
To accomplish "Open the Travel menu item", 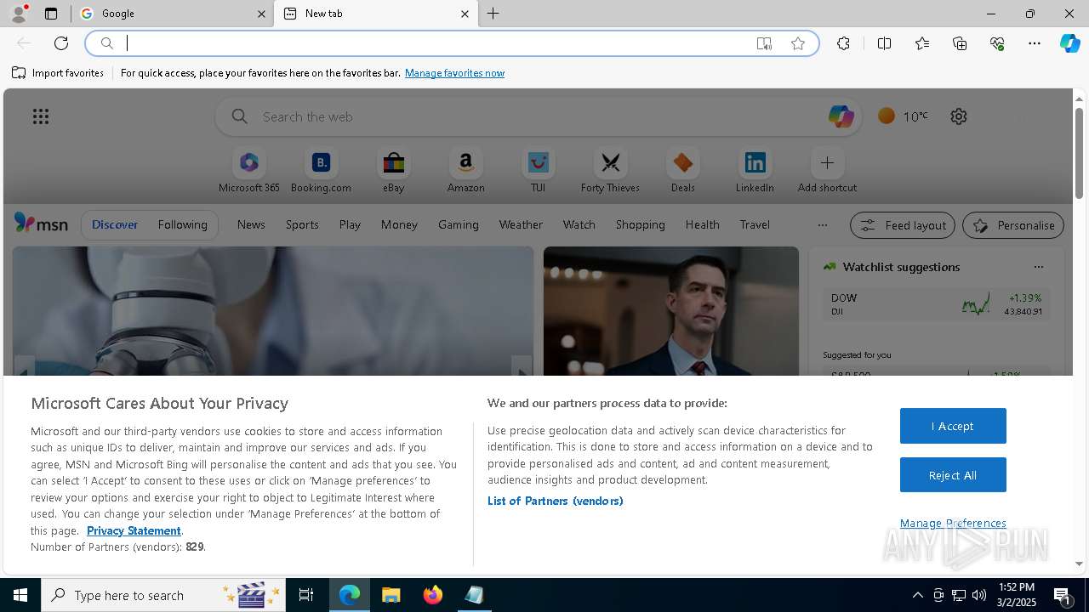I will [755, 224].
